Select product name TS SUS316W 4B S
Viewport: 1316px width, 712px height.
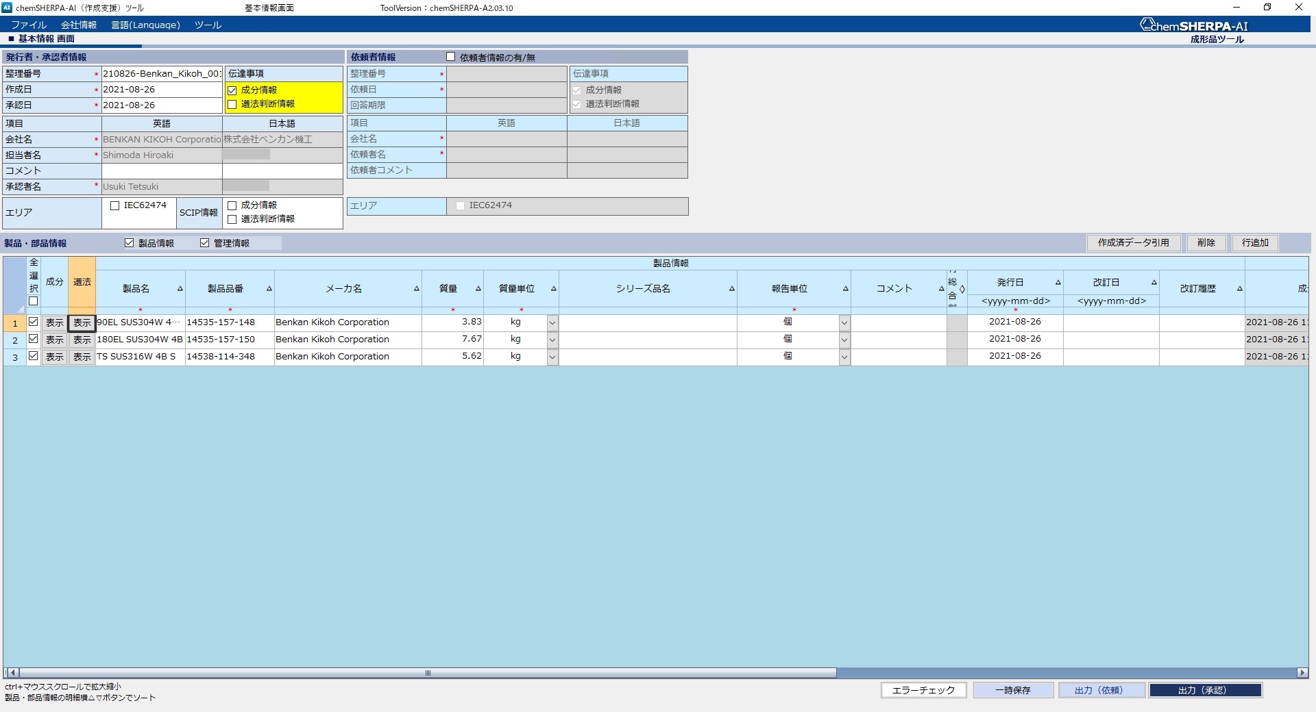pyautogui.click(x=141, y=357)
